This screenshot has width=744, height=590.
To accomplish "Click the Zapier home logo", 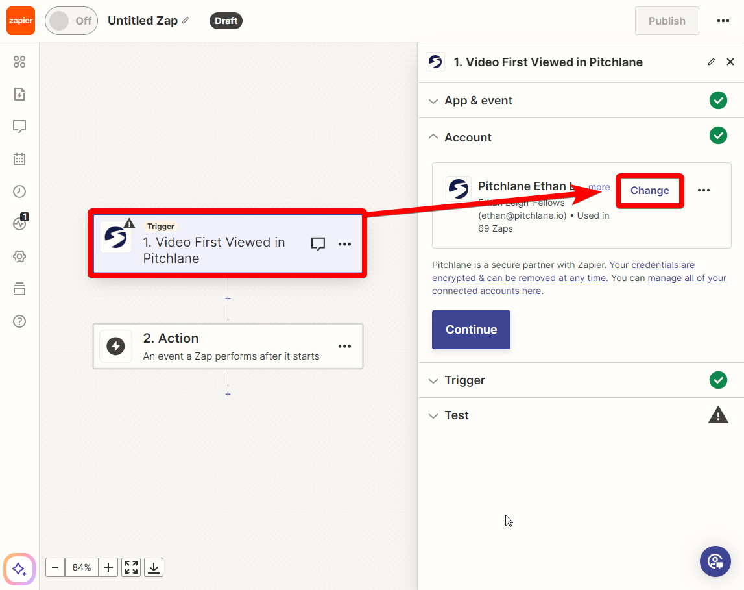I will tap(20, 21).
